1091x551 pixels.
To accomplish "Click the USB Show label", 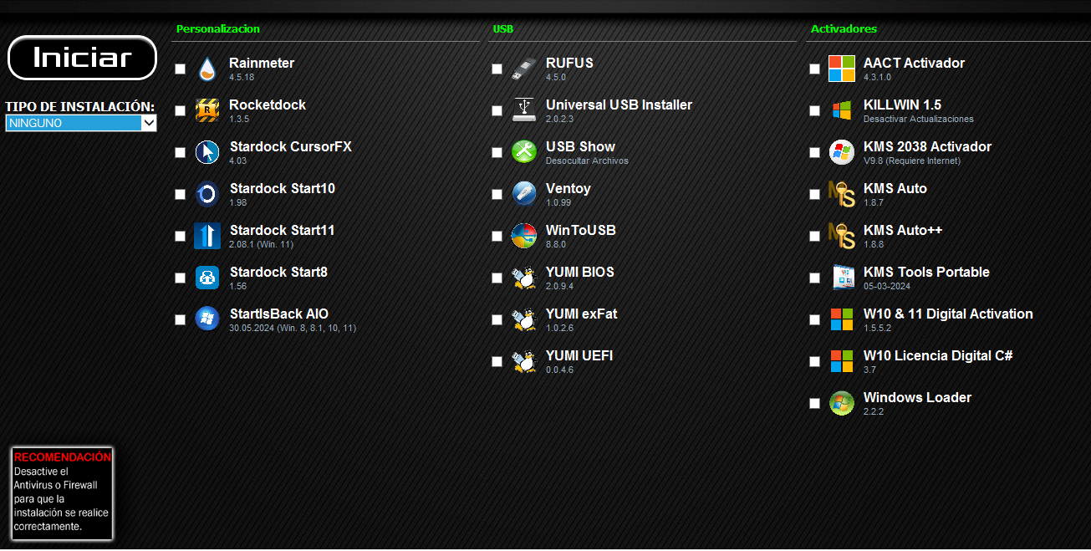I will tap(580, 147).
